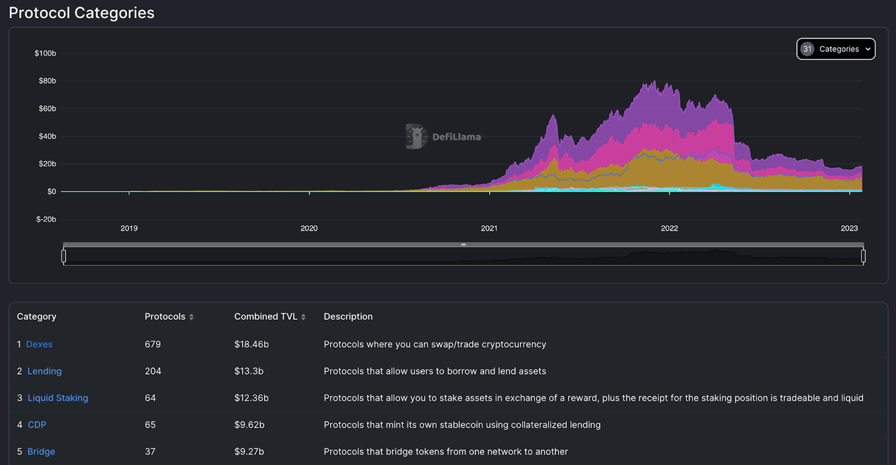
Task: Grab the right range slider handle
Action: coord(863,256)
